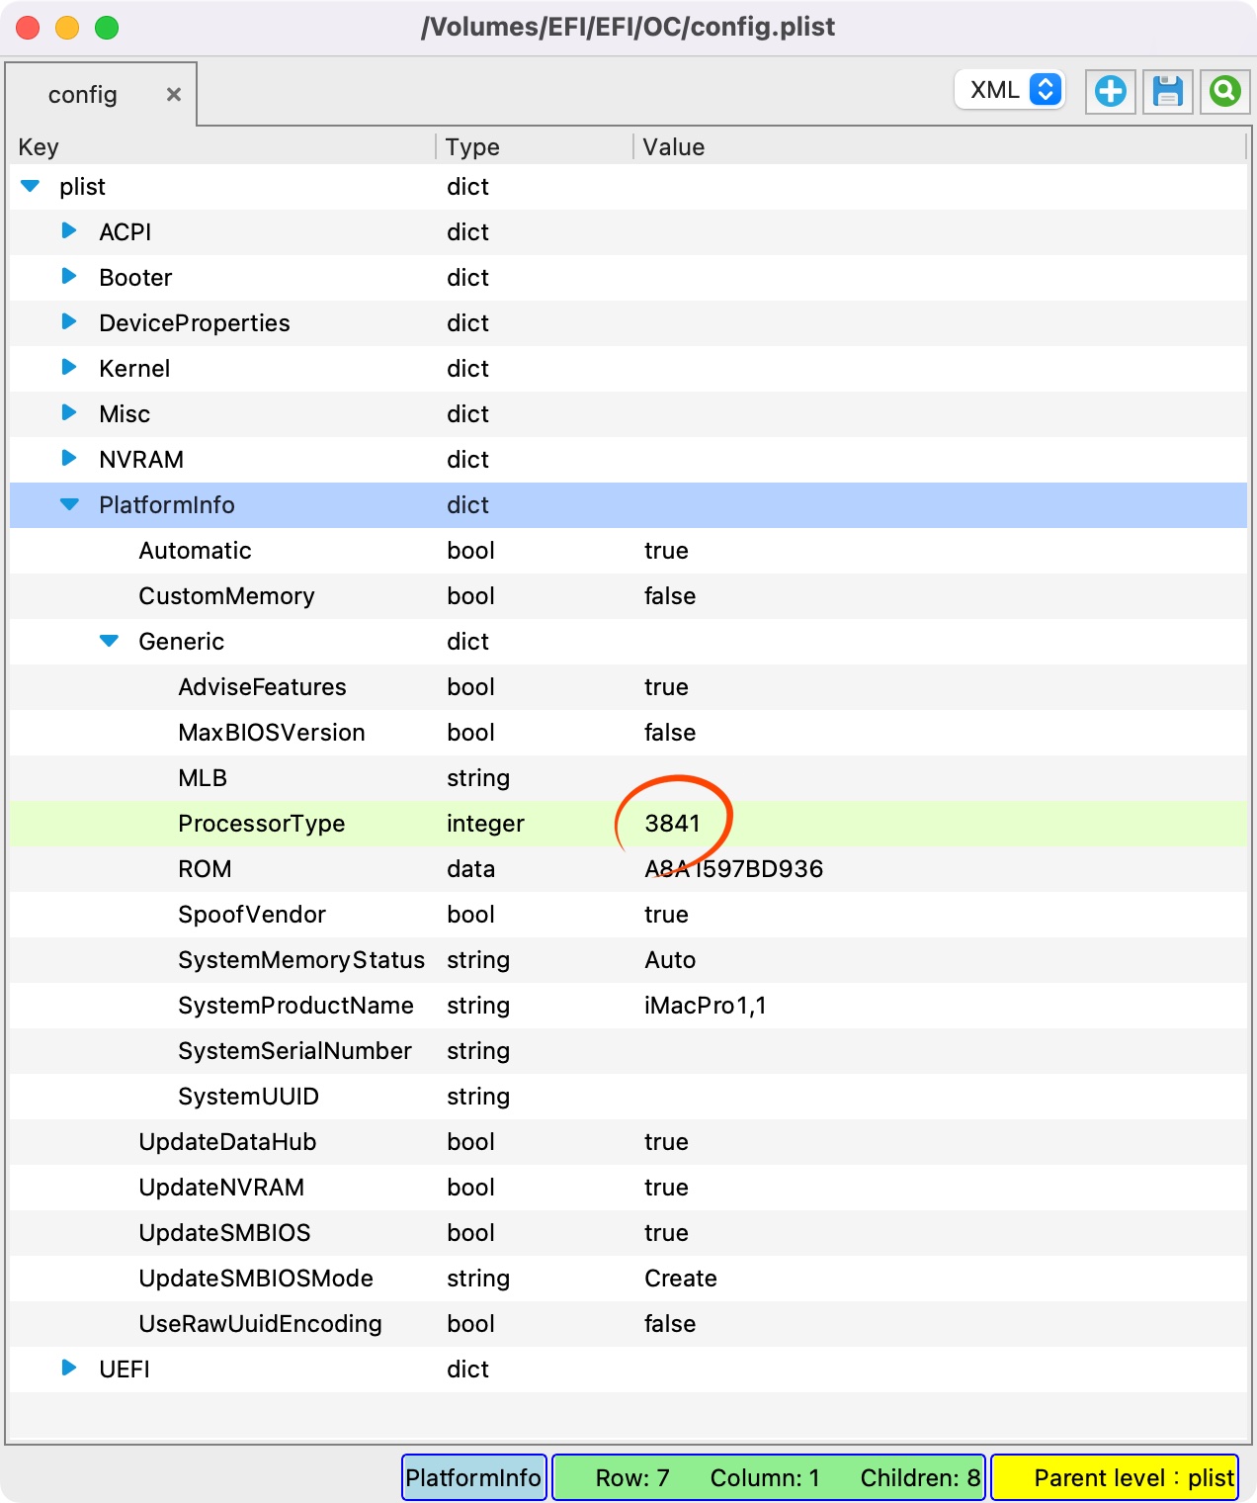The width and height of the screenshot is (1257, 1503).
Task: Select the UseRawUuidEncoding key
Action: [260, 1324]
